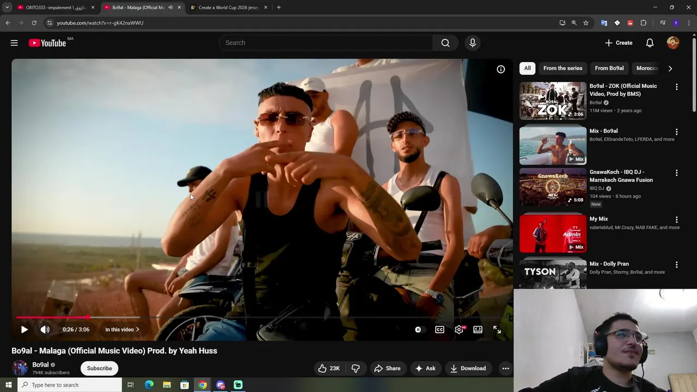Open the YouTube hamburger guide menu
Image resolution: width=697 pixels, height=392 pixels.
(x=14, y=42)
